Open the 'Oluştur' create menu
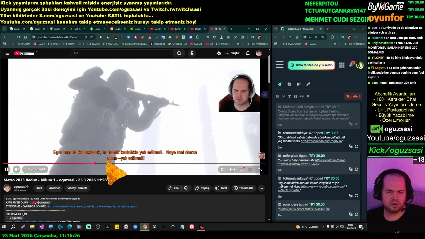Image resolution: width=425 pixels, height=239 pixels. coord(232,53)
